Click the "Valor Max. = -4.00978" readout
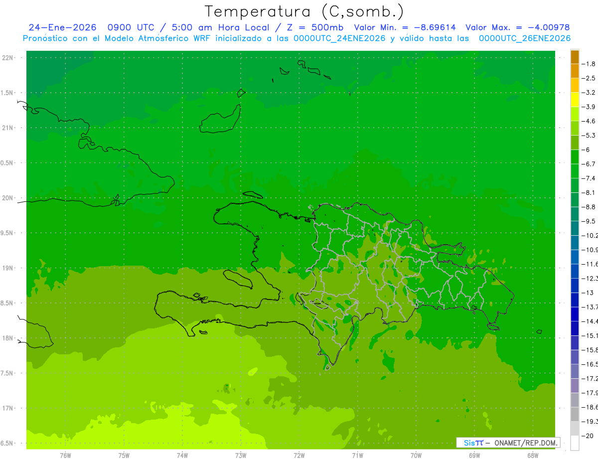 [518, 27]
